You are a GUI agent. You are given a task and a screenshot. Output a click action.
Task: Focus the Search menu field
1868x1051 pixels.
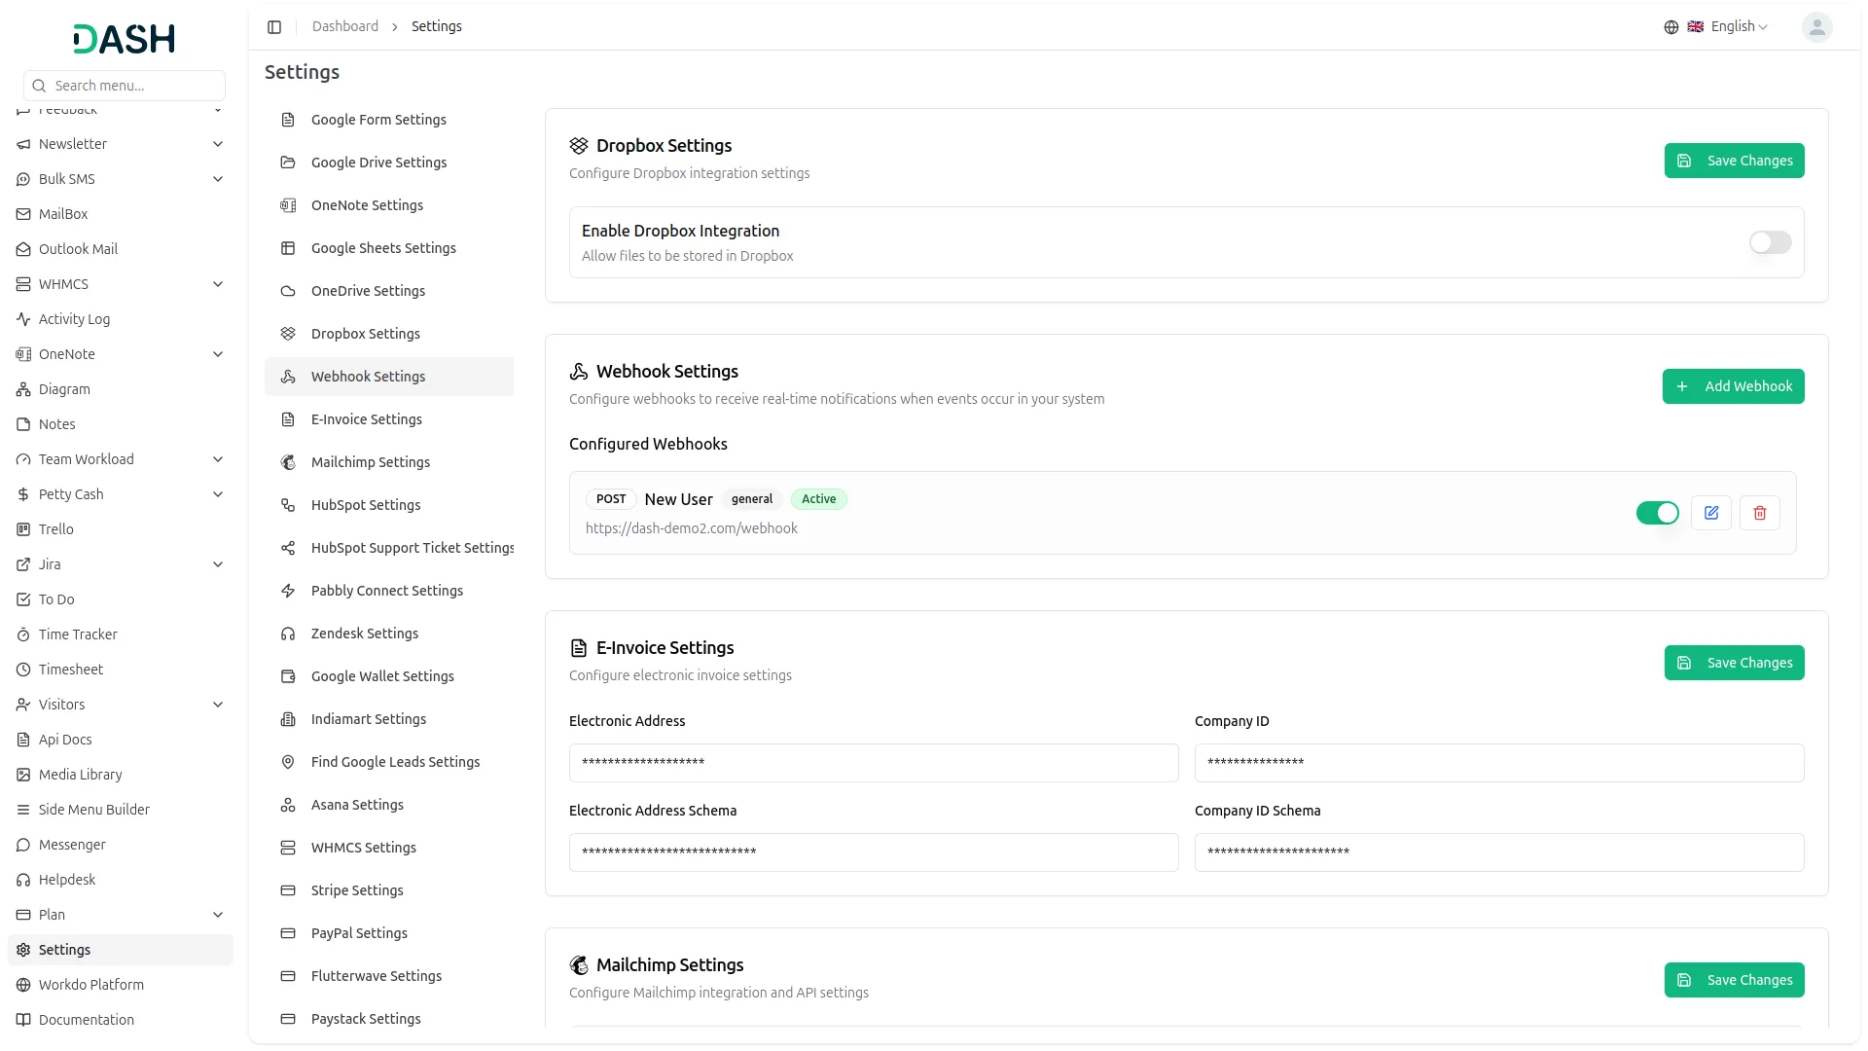click(x=125, y=86)
